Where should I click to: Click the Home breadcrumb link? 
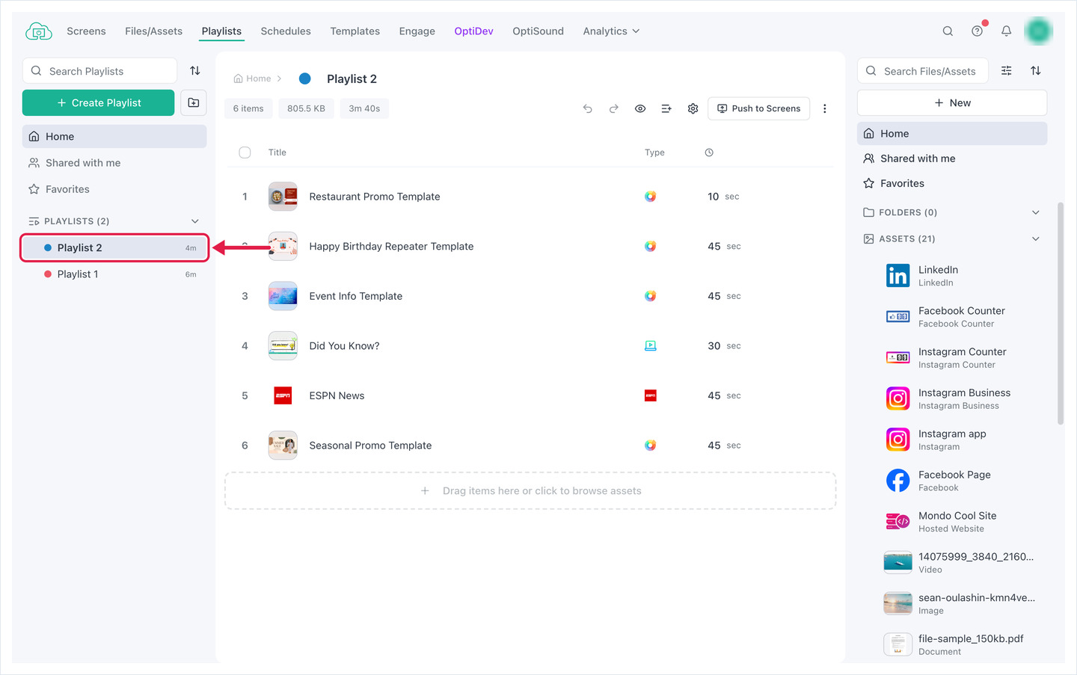coord(253,78)
